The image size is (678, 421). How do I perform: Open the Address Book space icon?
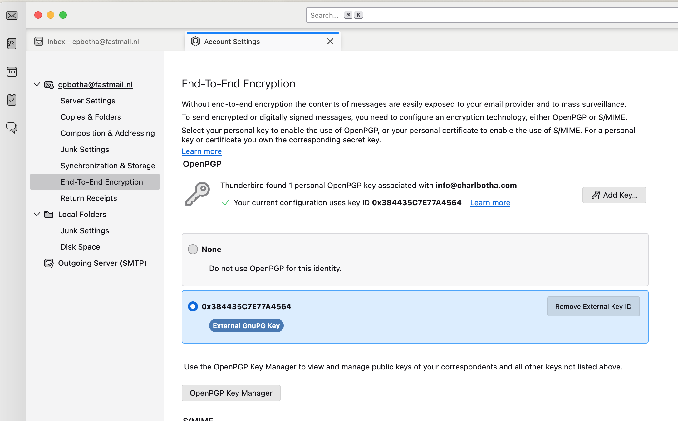12,44
